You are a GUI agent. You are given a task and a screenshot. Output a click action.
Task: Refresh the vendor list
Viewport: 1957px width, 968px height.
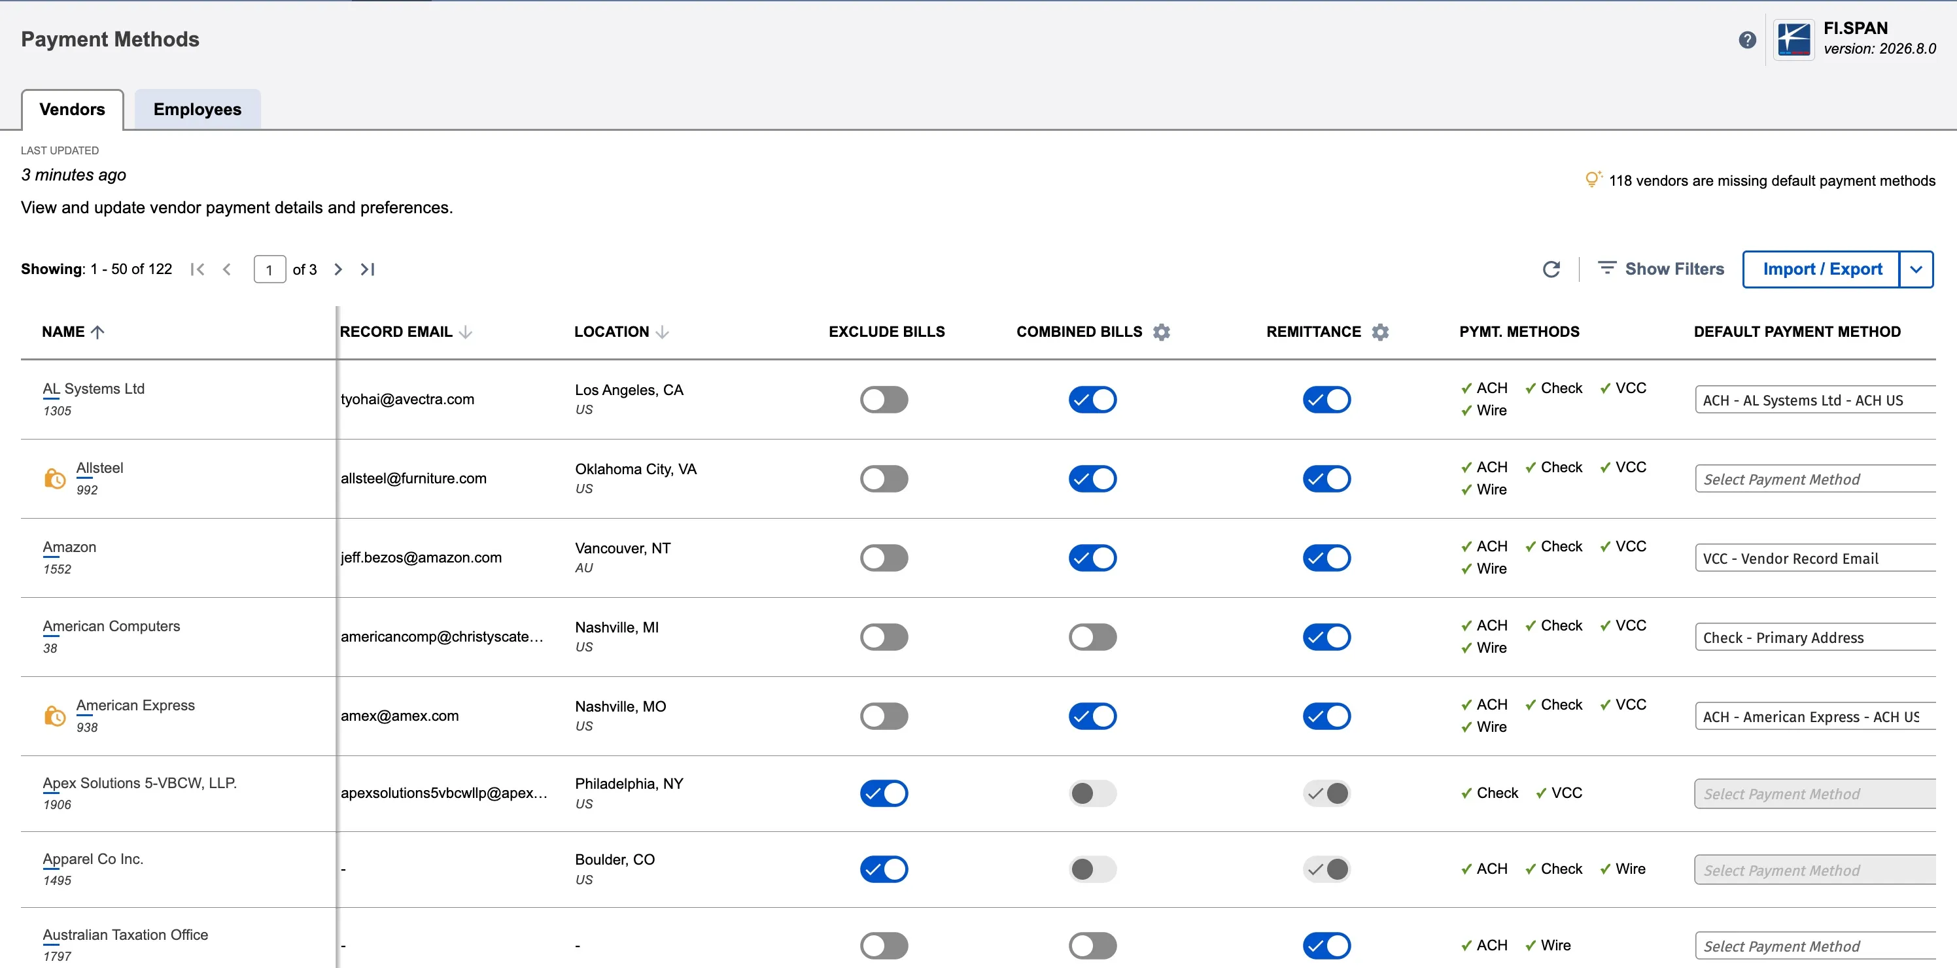1551,269
